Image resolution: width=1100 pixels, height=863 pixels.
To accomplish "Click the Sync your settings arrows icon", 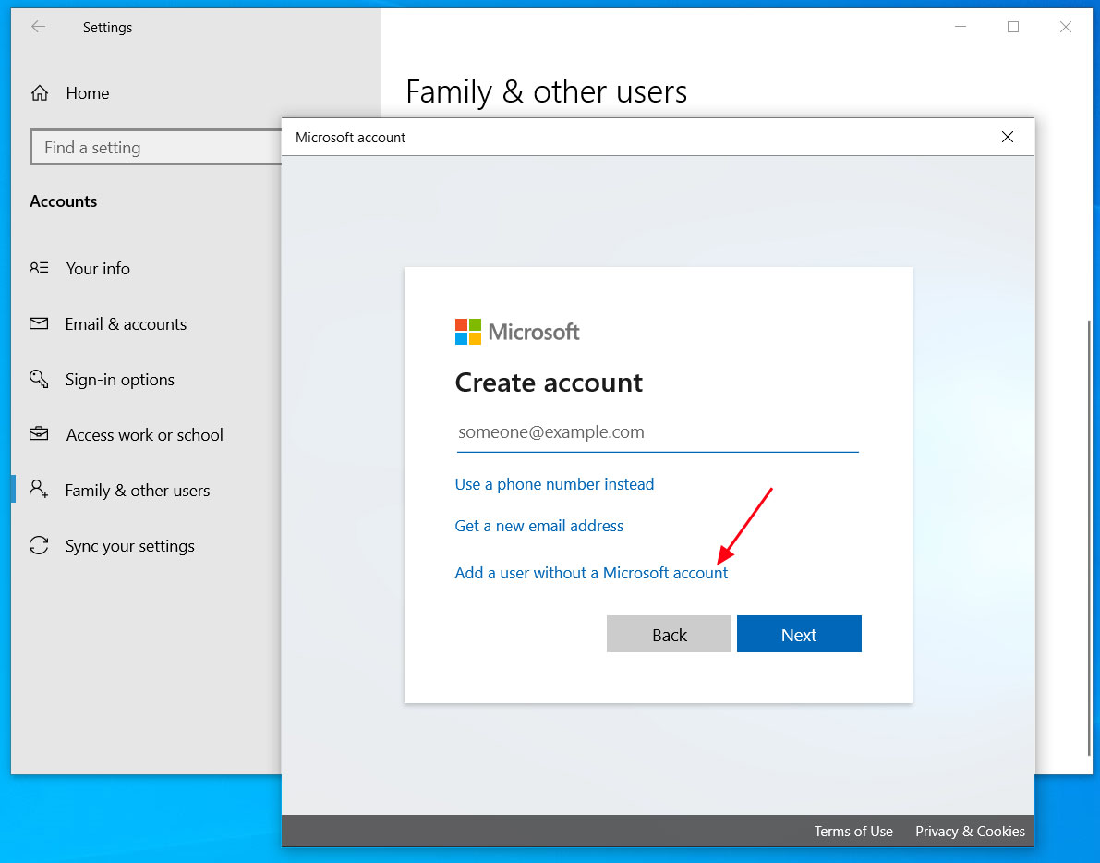I will (39, 545).
